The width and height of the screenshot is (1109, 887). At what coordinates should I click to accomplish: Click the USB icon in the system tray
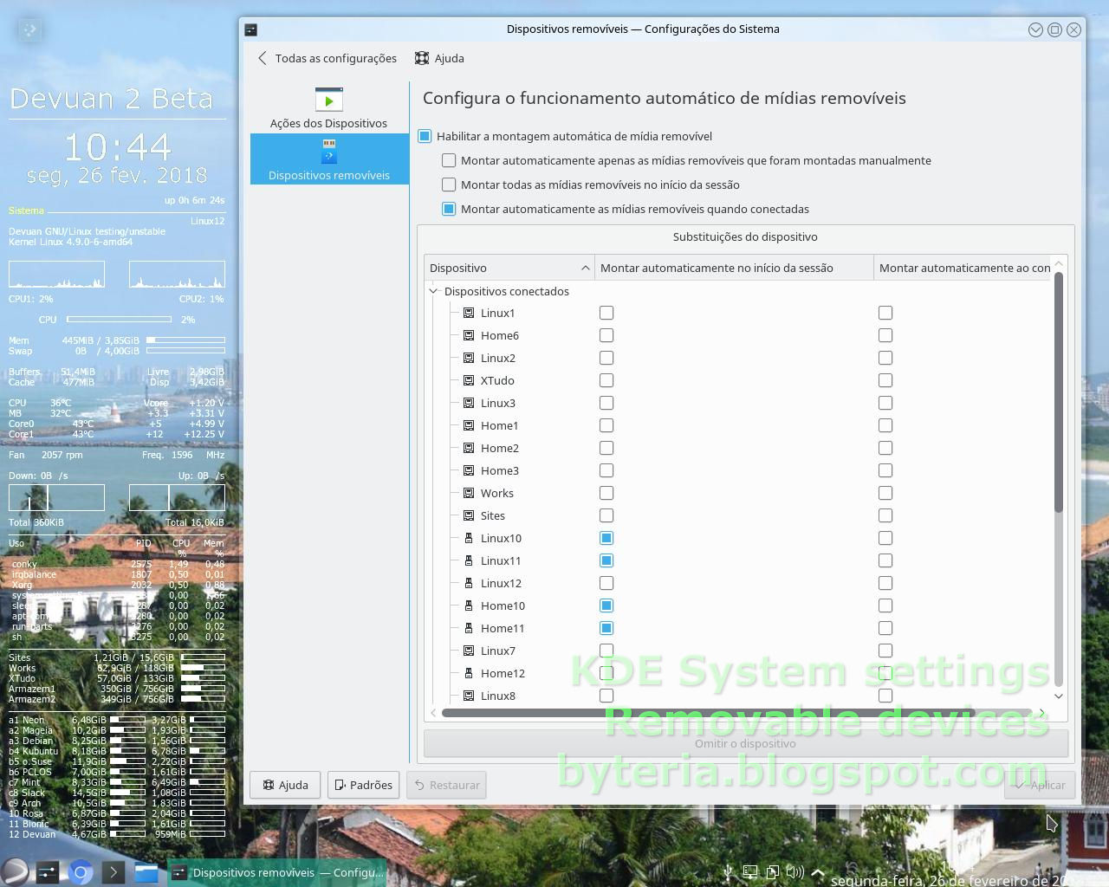coord(727,871)
